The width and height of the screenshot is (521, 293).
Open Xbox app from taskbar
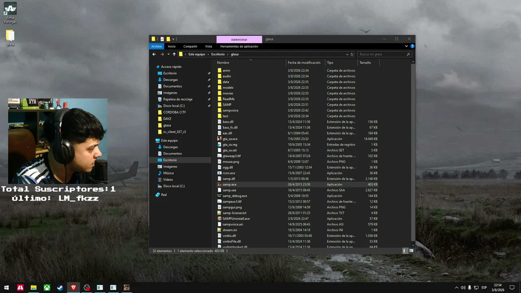tap(47, 287)
